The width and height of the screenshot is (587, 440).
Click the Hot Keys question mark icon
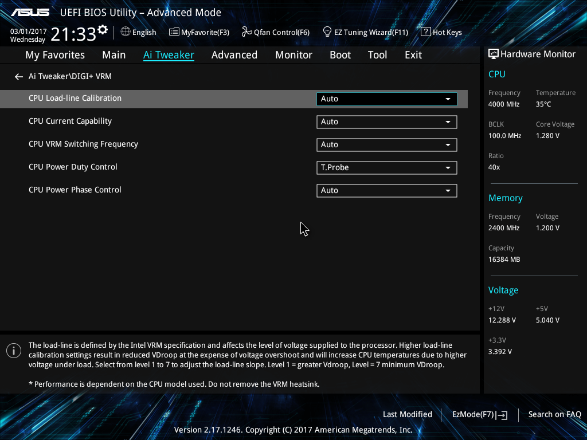click(x=426, y=32)
